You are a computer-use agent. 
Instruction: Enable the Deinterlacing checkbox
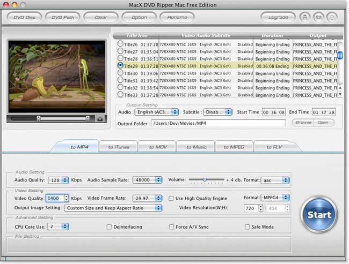(x=109, y=227)
